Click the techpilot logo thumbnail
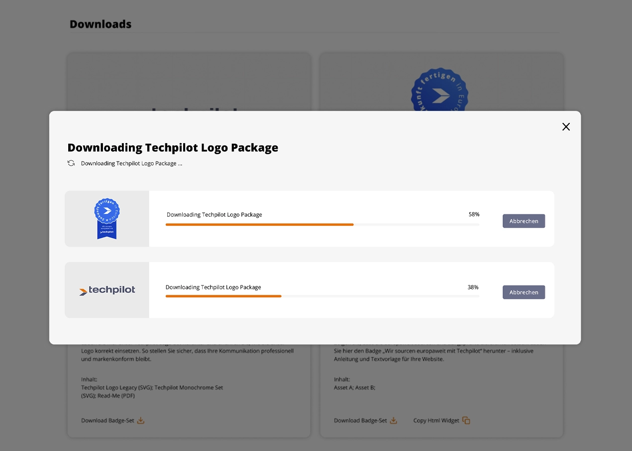 (x=107, y=290)
